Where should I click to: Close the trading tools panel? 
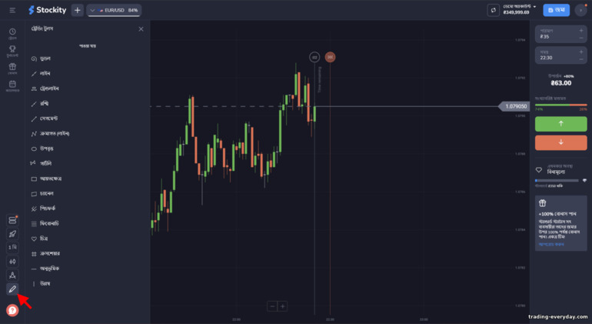(141, 29)
